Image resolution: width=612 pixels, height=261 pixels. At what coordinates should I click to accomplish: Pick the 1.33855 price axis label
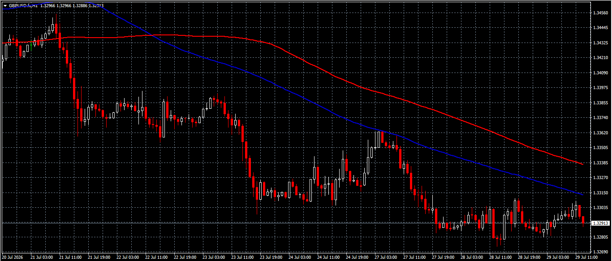[x=600, y=103]
